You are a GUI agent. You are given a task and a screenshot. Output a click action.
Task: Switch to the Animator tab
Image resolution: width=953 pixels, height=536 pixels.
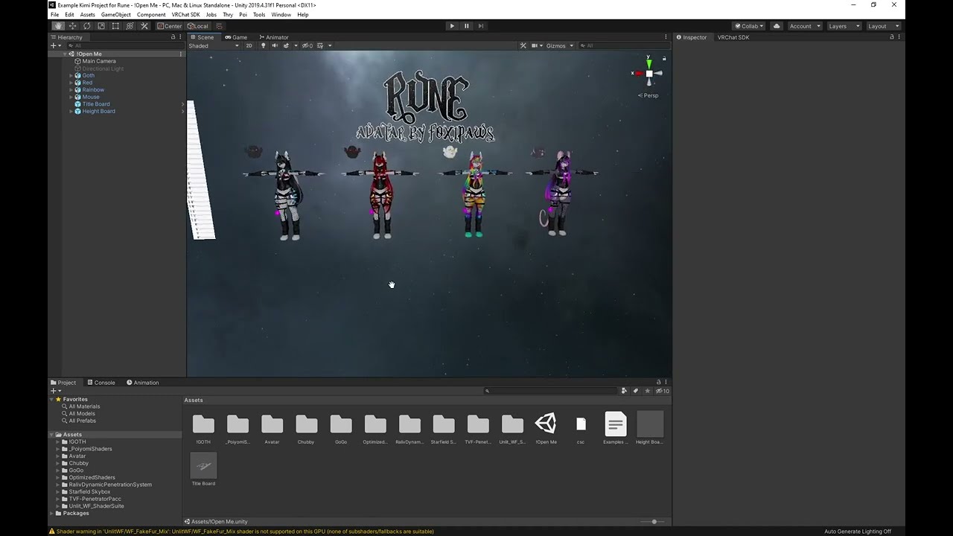pos(273,37)
